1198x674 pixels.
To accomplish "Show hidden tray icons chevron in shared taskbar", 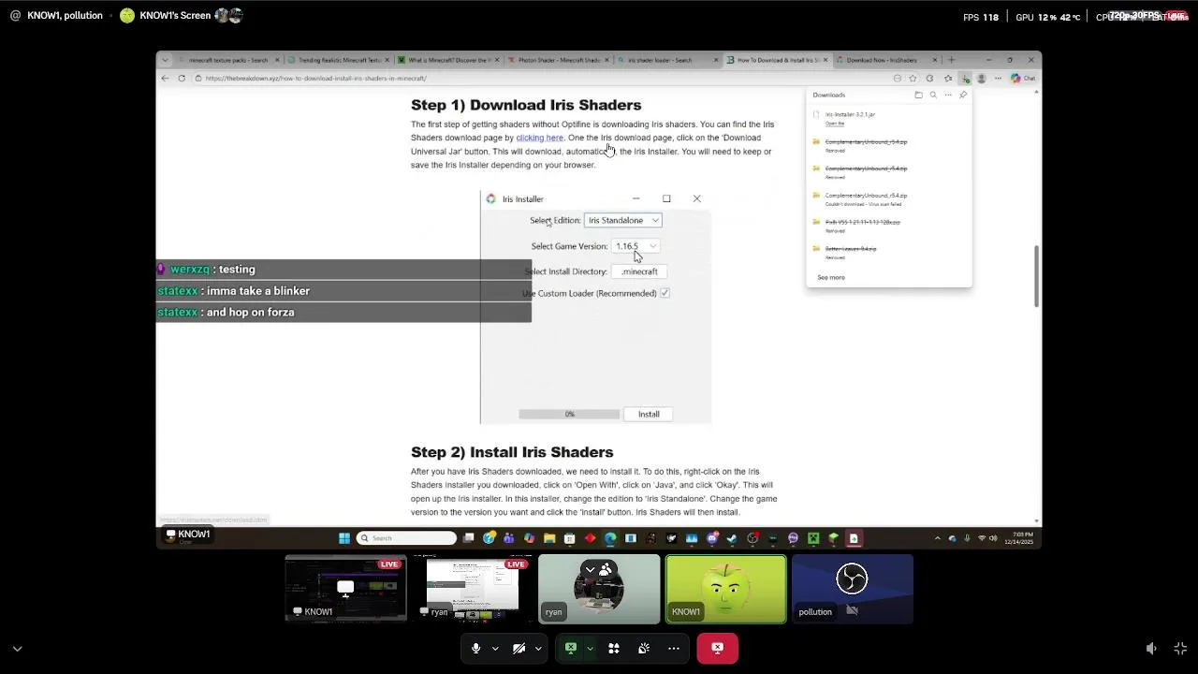I will coord(938,538).
